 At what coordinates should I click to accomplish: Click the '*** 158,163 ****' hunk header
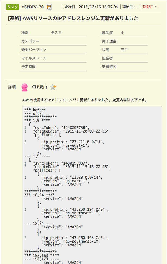[42, 256]
